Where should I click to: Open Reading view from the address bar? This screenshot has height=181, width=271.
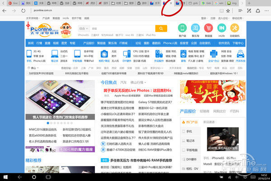[221, 11]
